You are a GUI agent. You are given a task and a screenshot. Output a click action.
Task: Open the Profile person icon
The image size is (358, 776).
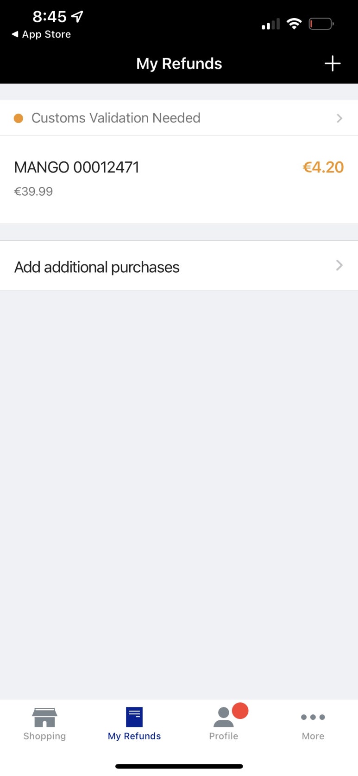tap(224, 717)
